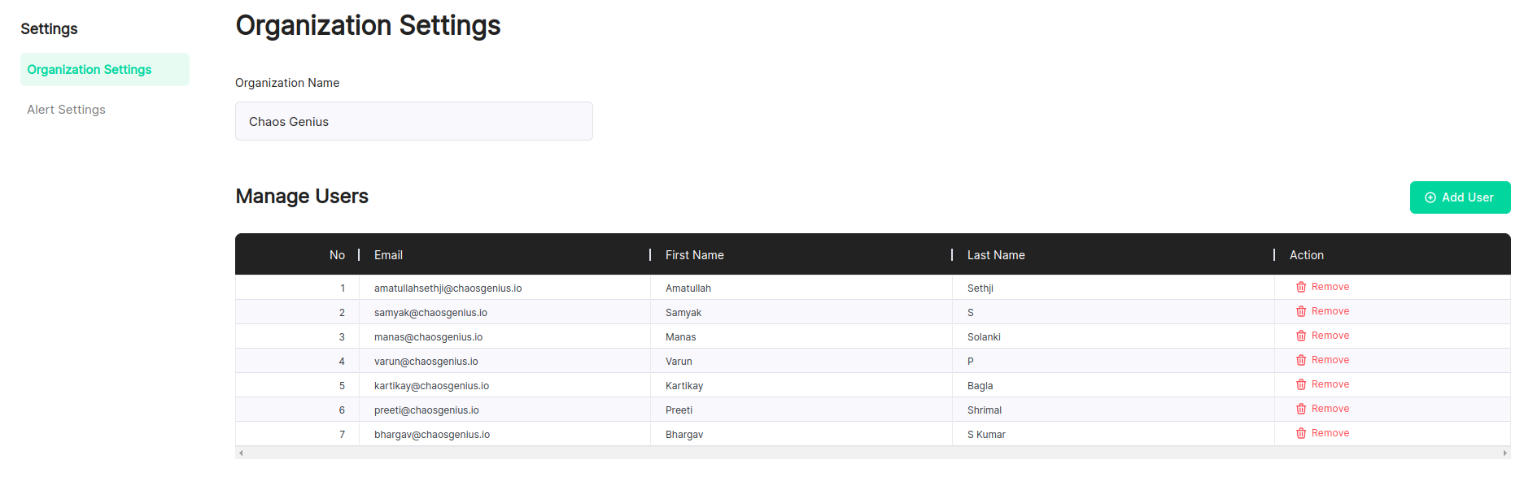Select the email preeti@chaosgenius.io
This screenshot has width=1533, height=490.
[x=426, y=410]
